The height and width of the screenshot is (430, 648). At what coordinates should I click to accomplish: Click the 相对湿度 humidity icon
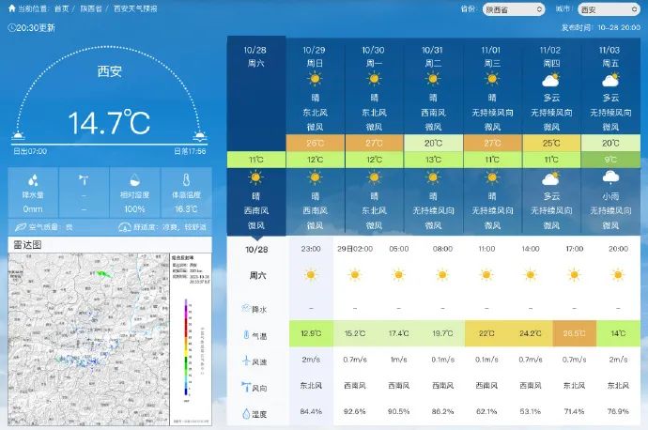tap(134, 180)
